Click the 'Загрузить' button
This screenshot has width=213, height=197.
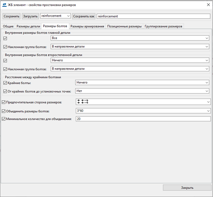tap(30, 16)
